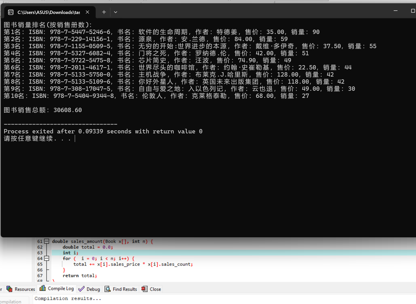Click the terminal tab console icon

tap(11, 12)
